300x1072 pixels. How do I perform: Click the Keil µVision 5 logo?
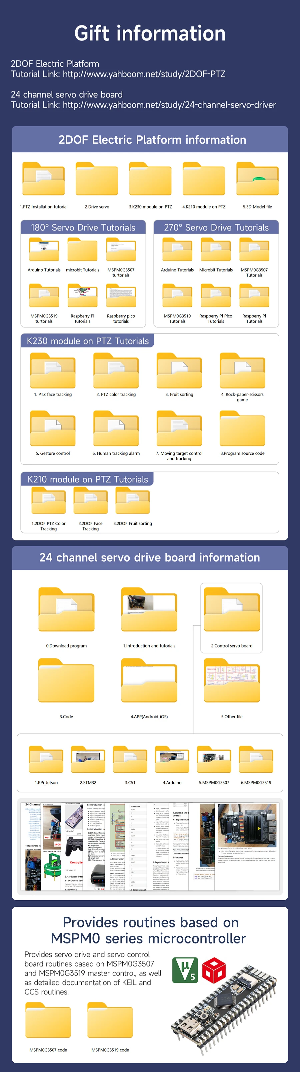(185, 970)
